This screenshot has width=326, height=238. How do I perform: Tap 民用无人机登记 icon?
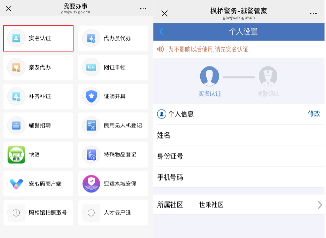[x=91, y=126]
